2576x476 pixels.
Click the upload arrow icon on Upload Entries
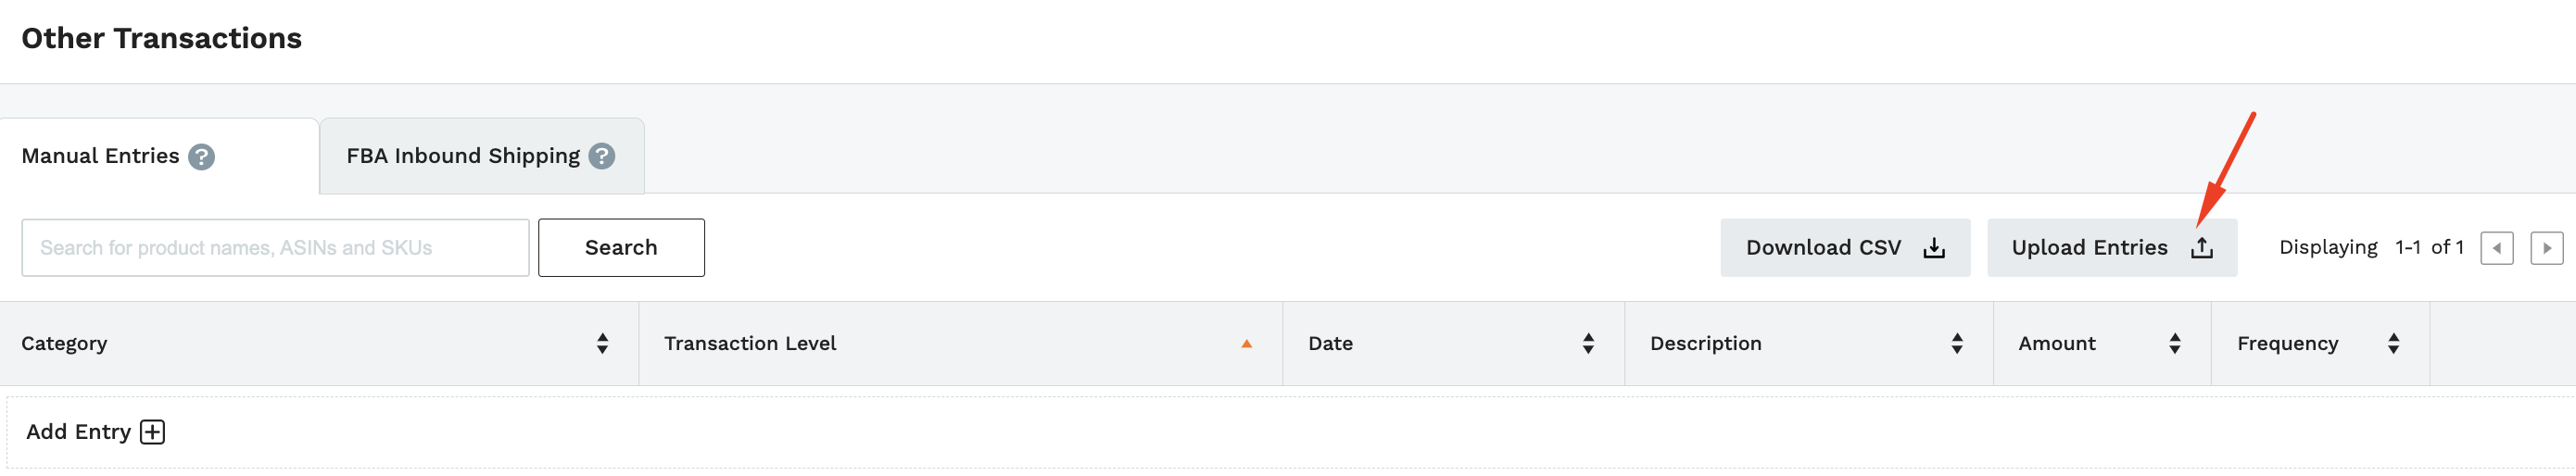[2201, 248]
